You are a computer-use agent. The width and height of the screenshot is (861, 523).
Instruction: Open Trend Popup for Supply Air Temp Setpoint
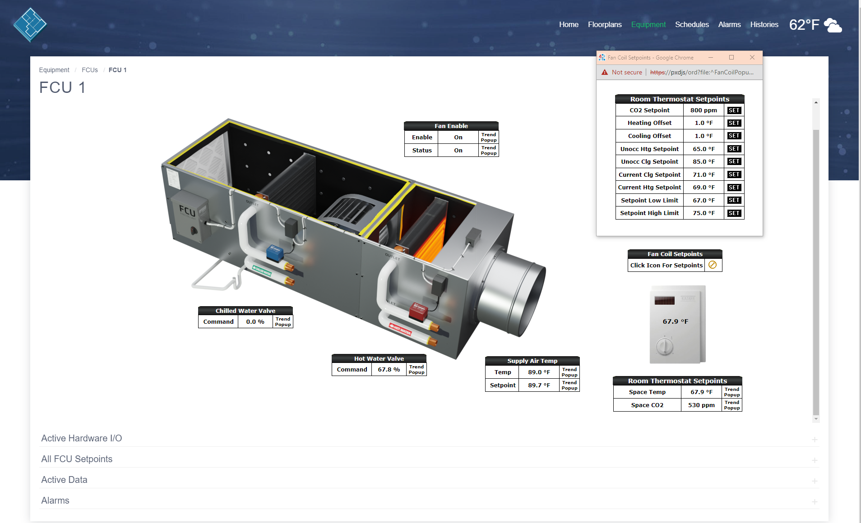click(x=569, y=385)
